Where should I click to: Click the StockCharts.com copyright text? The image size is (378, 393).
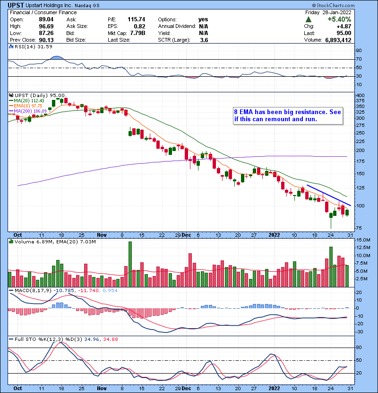click(x=333, y=5)
